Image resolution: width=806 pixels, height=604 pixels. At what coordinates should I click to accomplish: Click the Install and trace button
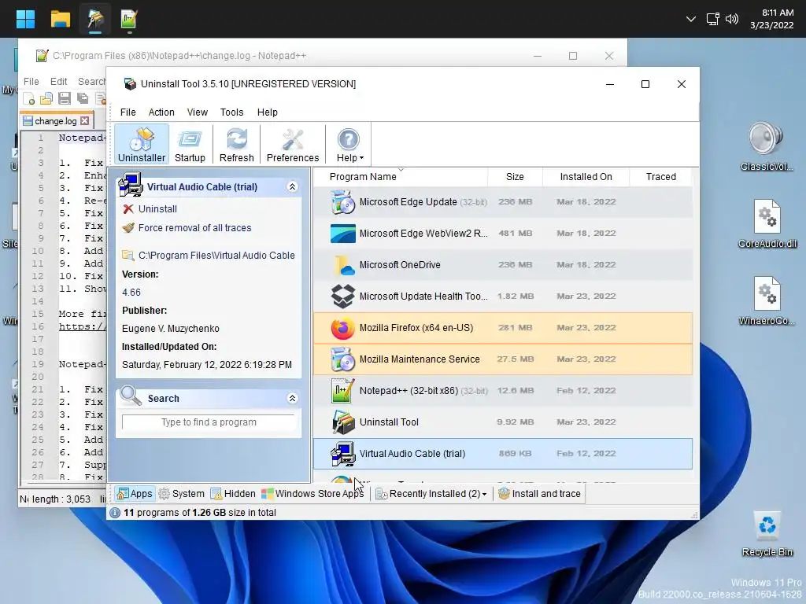[540, 494]
